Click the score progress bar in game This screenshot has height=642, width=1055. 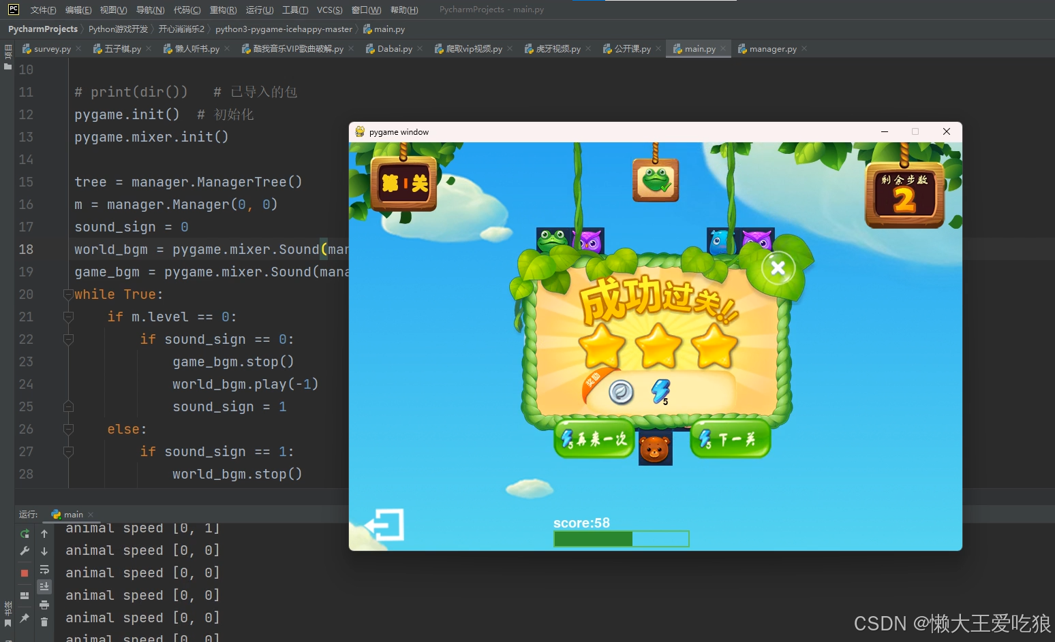click(622, 539)
